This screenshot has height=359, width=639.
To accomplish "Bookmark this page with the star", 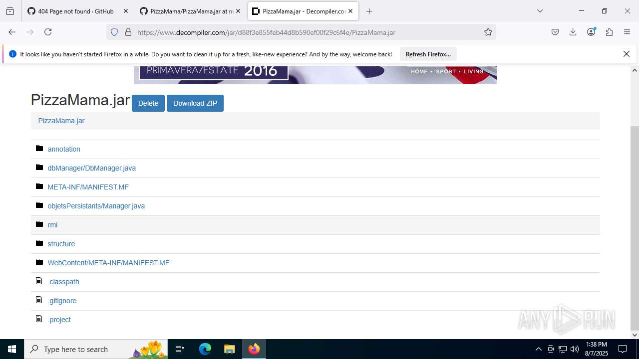I will (488, 32).
